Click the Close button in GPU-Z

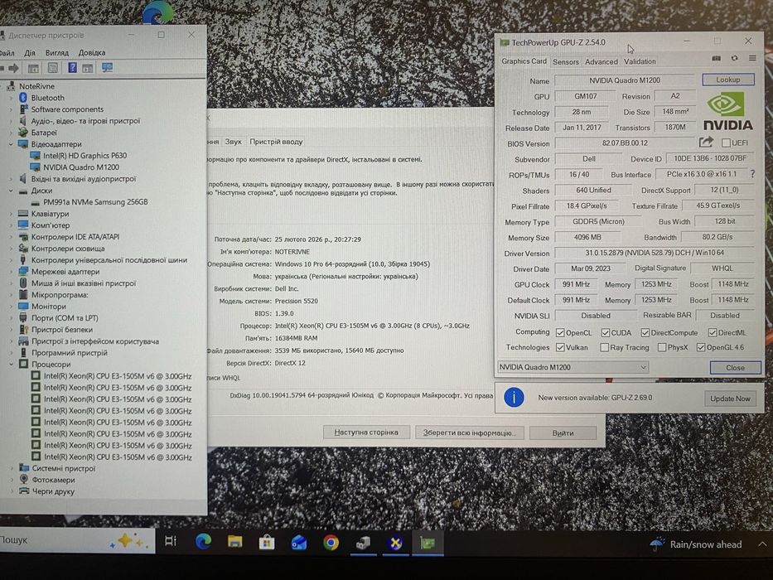coord(735,367)
